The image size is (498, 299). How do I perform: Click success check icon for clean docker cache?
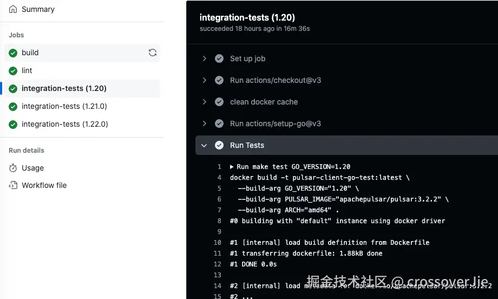tap(219, 102)
